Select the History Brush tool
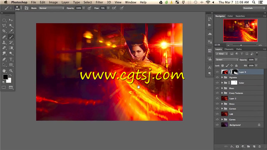This screenshot has width=267, height=150. pos(11,42)
